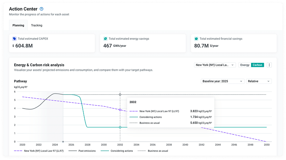Open the Relative display mode dropdown
The height and width of the screenshot is (160, 286).
[x=259, y=81]
